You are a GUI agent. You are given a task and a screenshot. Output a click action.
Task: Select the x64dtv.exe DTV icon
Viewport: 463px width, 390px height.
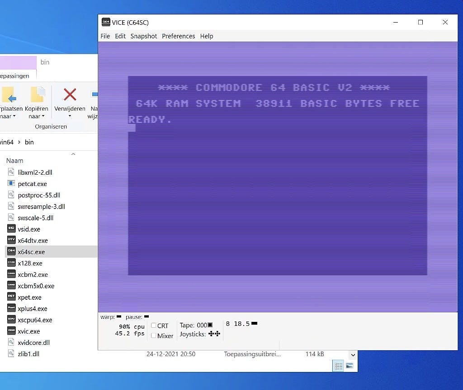pos(11,240)
